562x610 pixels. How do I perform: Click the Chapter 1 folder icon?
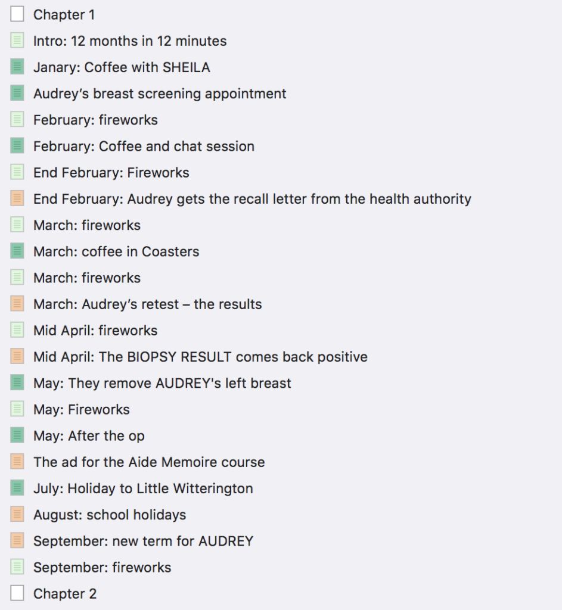(17, 14)
